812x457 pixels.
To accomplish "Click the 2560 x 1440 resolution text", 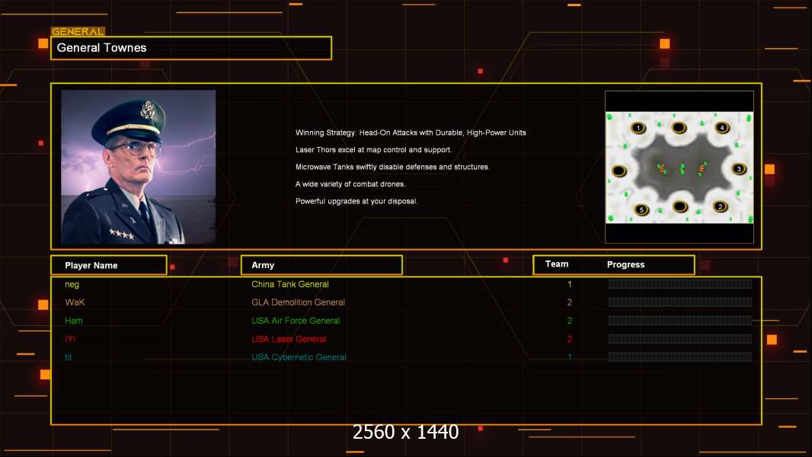I will coord(405,432).
